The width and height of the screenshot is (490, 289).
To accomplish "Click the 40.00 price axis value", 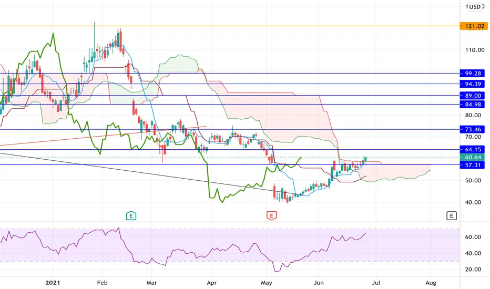I will (473, 202).
